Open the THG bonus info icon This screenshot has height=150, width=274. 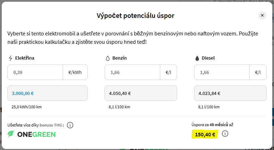[x=70, y=125]
